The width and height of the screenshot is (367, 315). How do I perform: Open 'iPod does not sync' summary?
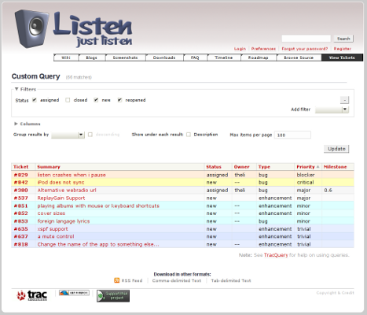pos(61,183)
